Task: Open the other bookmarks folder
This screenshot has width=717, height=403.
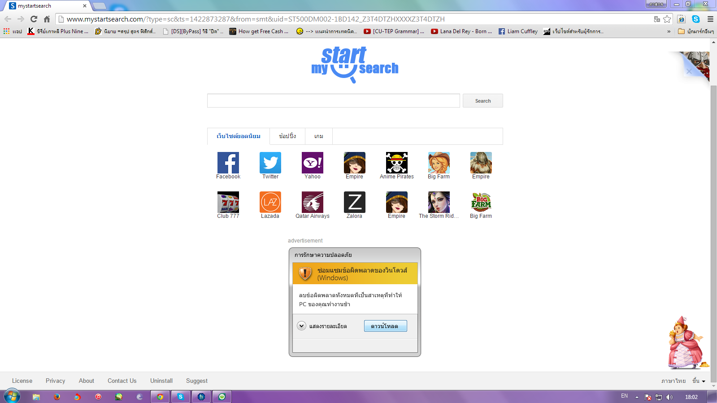Action: click(696, 31)
